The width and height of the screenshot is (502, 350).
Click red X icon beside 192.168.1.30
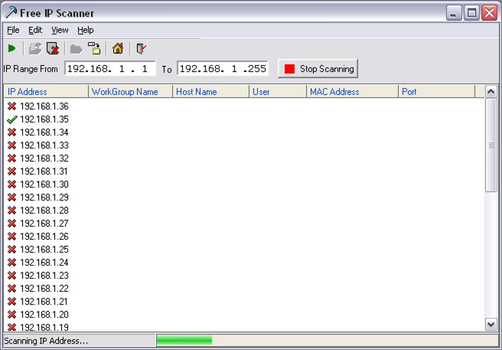pyautogui.click(x=12, y=185)
